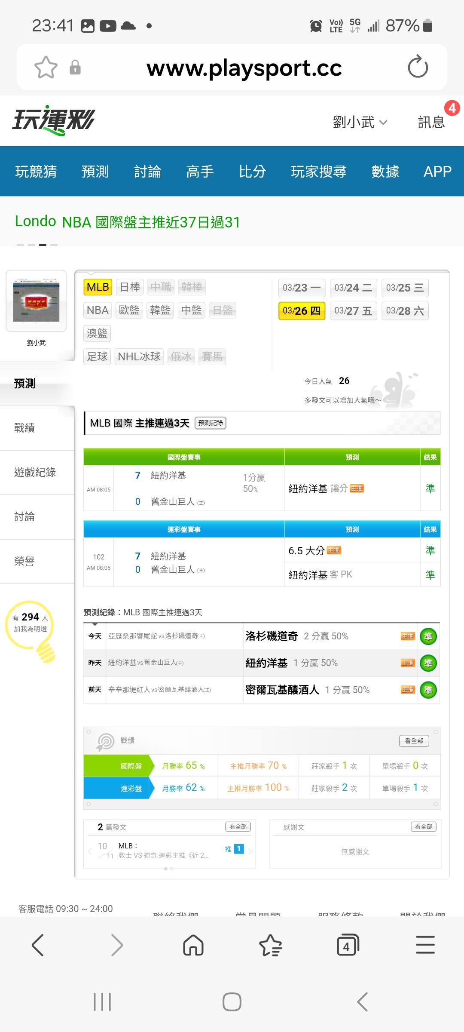Click 密爾瓦基釀酒人 1 分贏 50% prediction
Screen dimensions: 464x1032
pyautogui.click(x=308, y=690)
